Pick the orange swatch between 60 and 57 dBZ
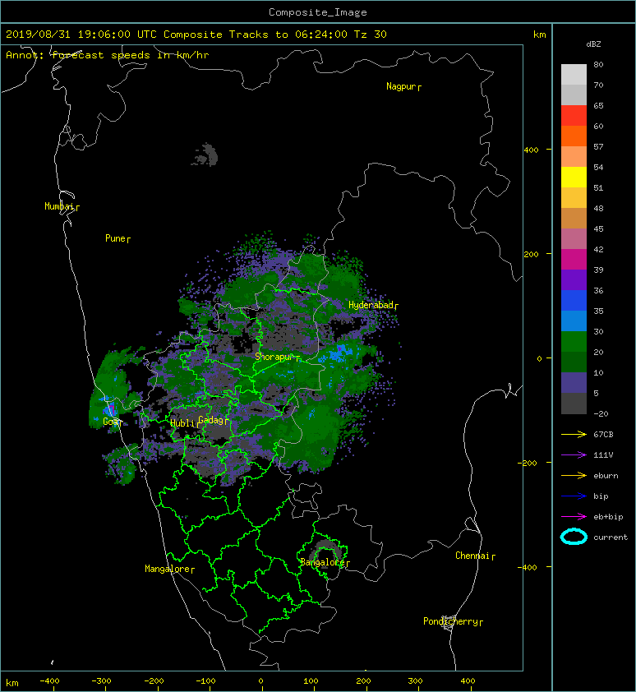Screen dimensions: 636x692 [x=574, y=136]
